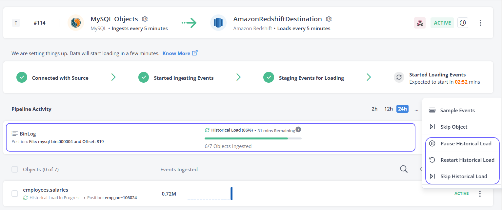The height and width of the screenshot is (210, 502).
Task: Click the 02:52 countdown timer
Action: 461,82
